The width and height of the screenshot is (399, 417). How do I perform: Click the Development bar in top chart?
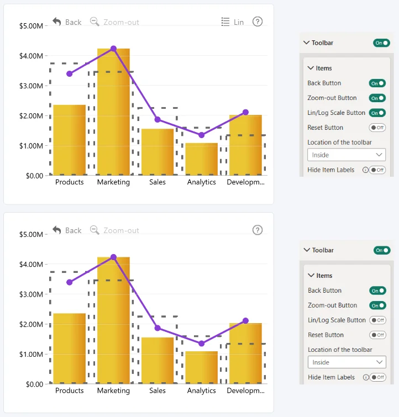tap(246, 145)
